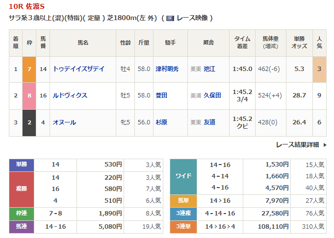
Task: Open jockey 杉原 profile
Action: (x=161, y=122)
